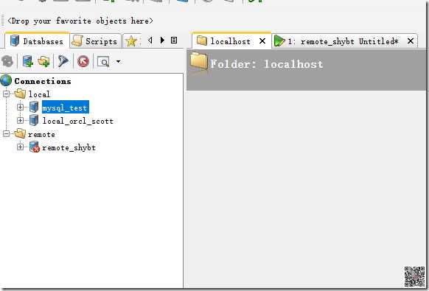Select the mysql_test connection label
429x291 pixels.
66,108
